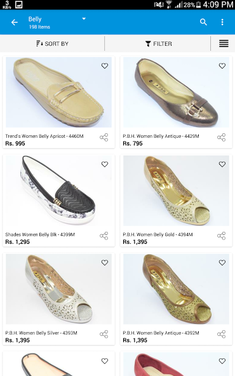235x376 pixels.
Task: Switch to list view layout icon
Action: [224, 44]
